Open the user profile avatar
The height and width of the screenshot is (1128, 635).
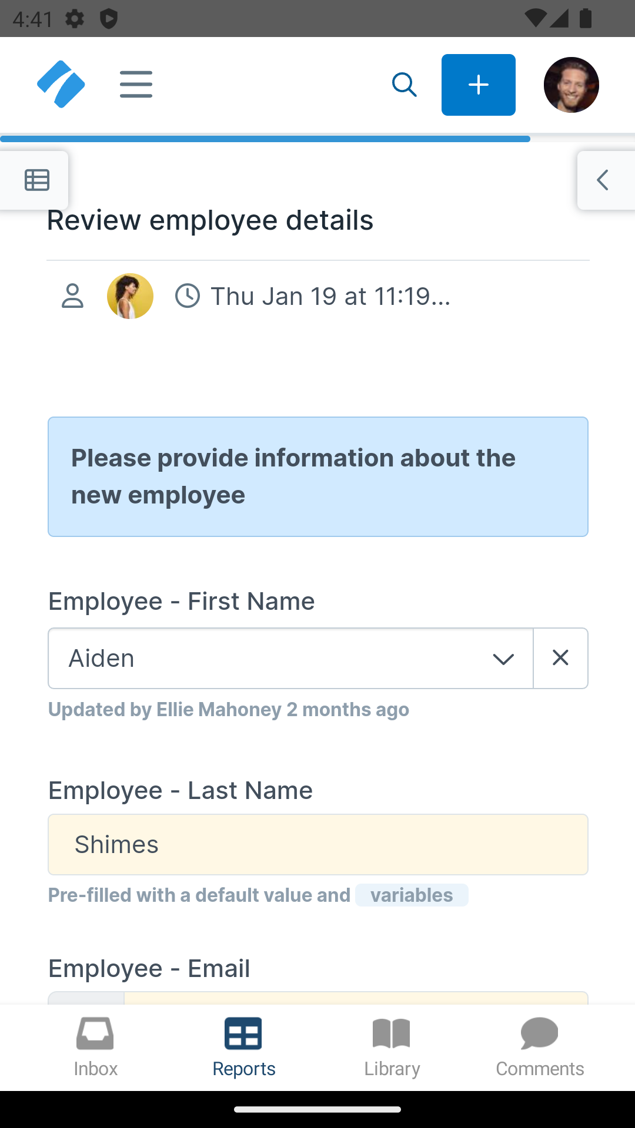coord(571,85)
